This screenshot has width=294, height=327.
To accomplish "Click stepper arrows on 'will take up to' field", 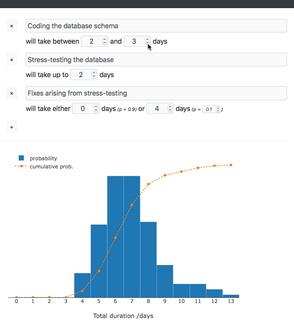I will pyautogui.click(x=94, y=75).
